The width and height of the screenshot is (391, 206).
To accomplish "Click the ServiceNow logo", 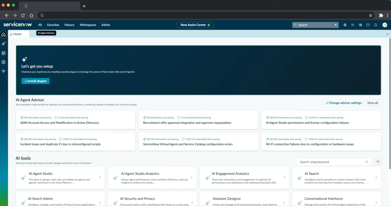I will [18, 24].
